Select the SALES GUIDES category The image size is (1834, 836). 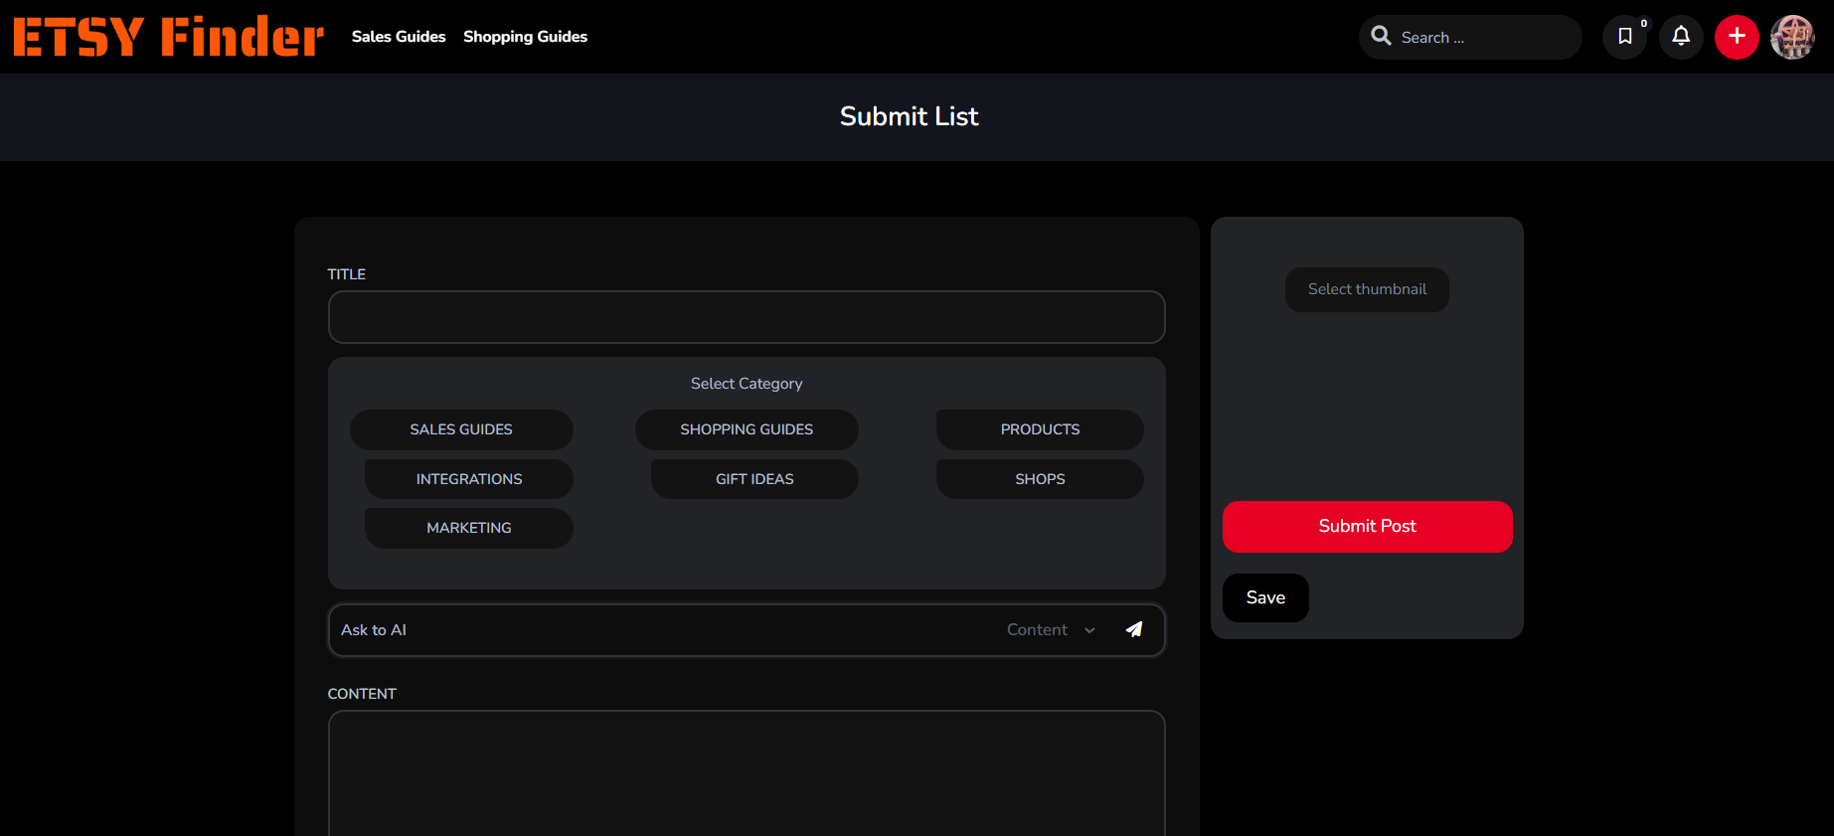[x=461, y=429]
